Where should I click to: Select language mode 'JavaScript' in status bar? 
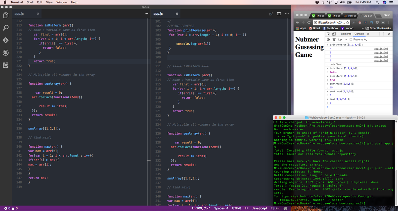pos(259,208)
